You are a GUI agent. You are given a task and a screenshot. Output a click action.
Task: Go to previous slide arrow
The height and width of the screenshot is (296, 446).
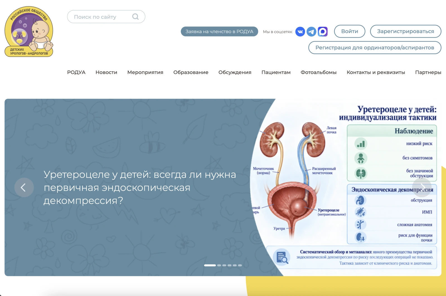(x=24, y=187)
